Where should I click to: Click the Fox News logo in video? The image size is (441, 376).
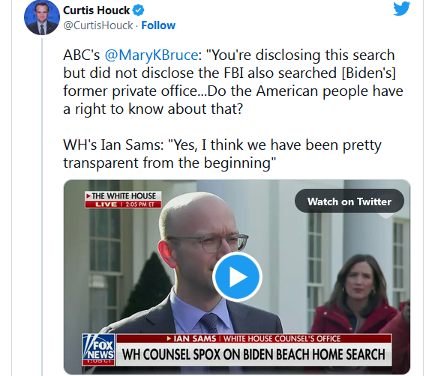[99, 350]
